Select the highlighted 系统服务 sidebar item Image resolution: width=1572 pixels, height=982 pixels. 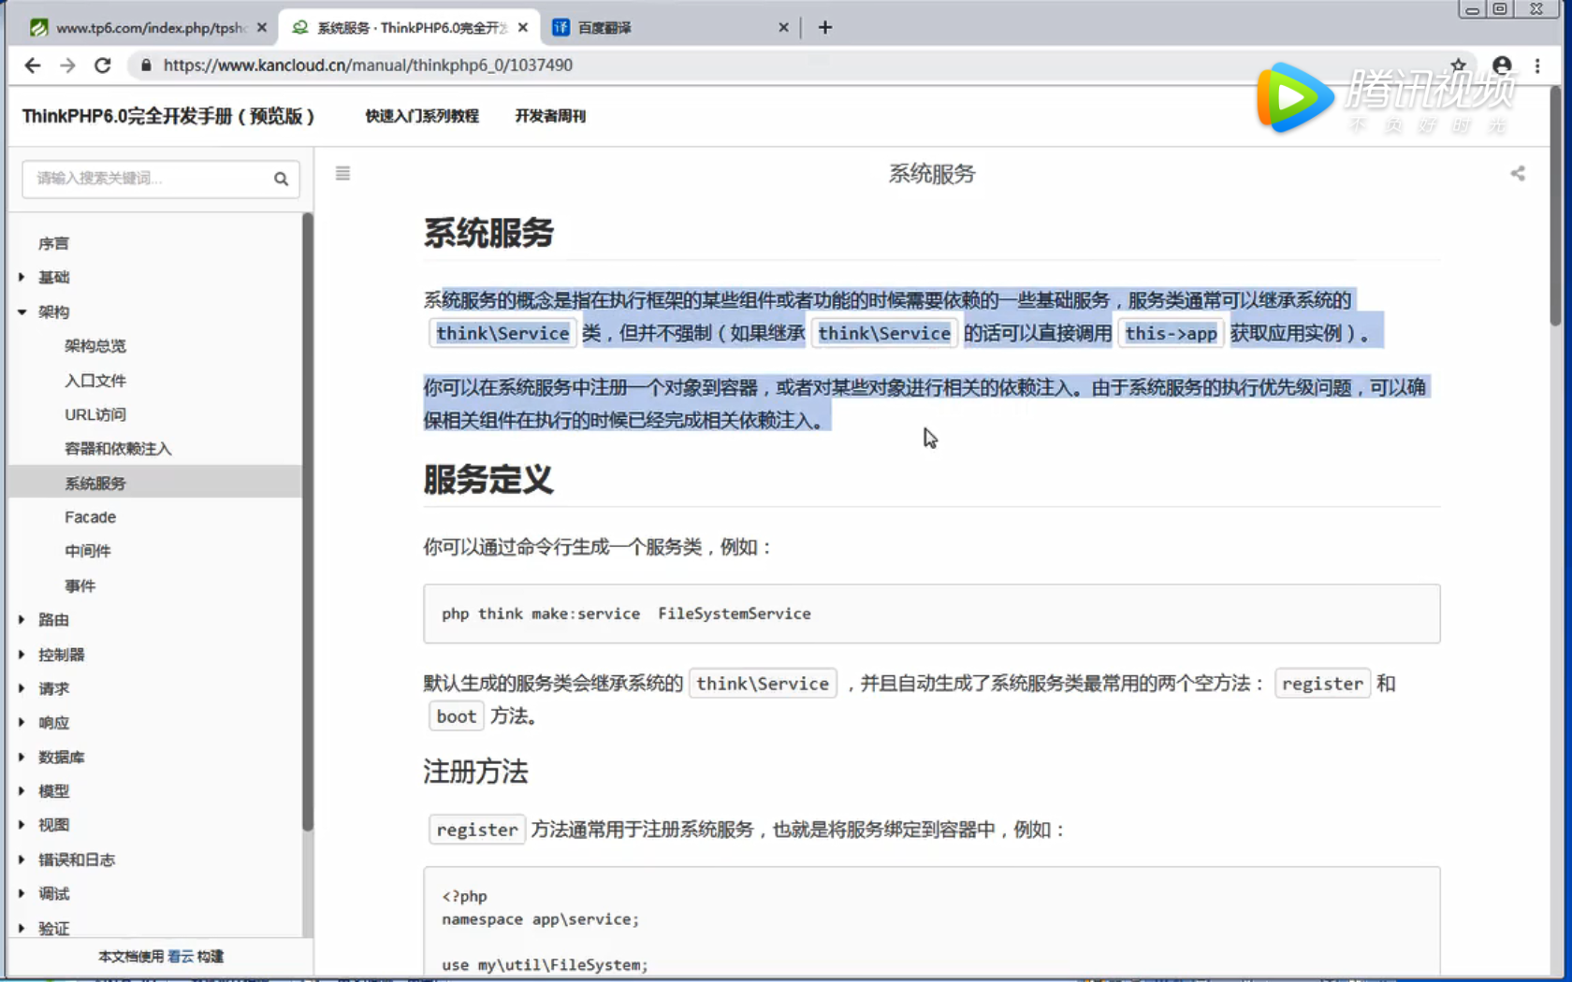[155, 483]
